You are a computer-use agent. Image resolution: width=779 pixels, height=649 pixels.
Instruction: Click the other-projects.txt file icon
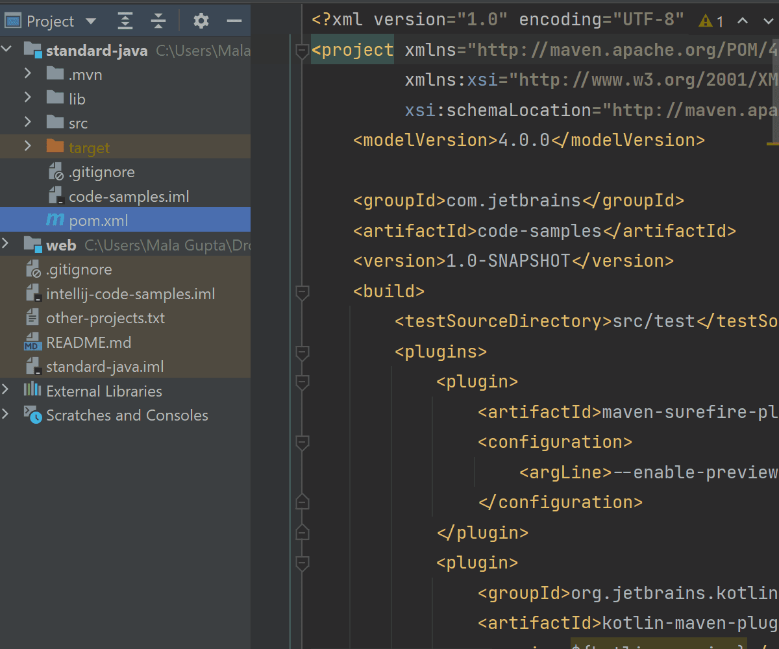[32, 318]
